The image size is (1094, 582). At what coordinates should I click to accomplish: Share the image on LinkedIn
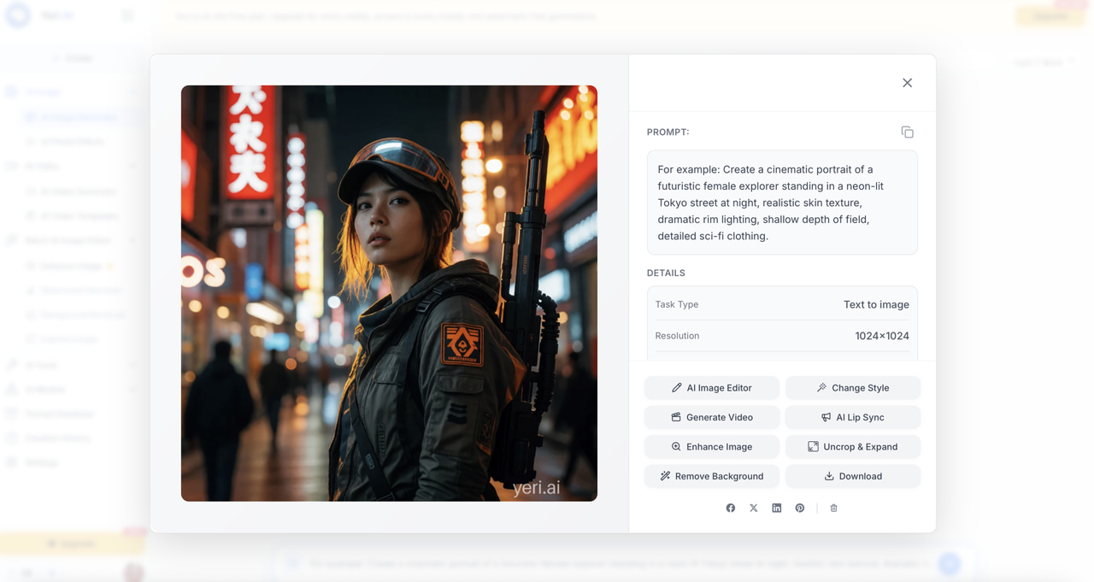point(777,508)
